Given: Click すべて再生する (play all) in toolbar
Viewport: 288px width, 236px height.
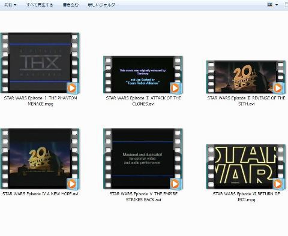Looking at the screenshot, I should pyautogui.click(x=40, y=5).
